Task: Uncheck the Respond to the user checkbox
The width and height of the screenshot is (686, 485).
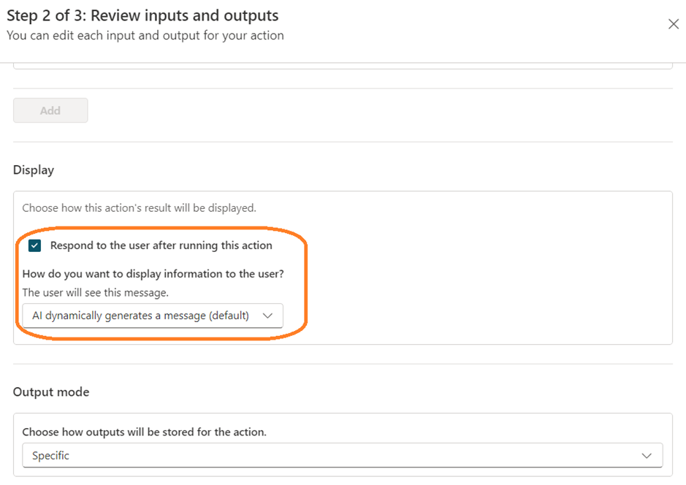Action: tap(34, 245)
